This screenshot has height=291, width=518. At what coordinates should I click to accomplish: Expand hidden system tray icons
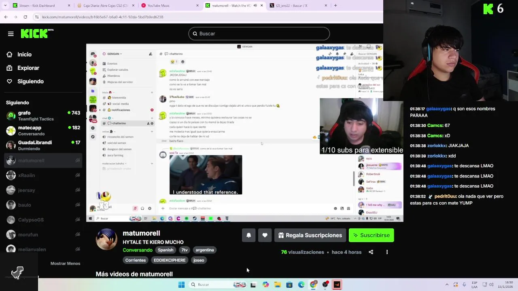click(x=447, y=285)
